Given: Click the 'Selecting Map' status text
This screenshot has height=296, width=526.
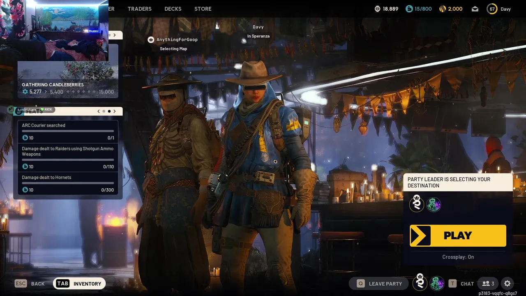Looking at the screenshot, I should point(173,49).
